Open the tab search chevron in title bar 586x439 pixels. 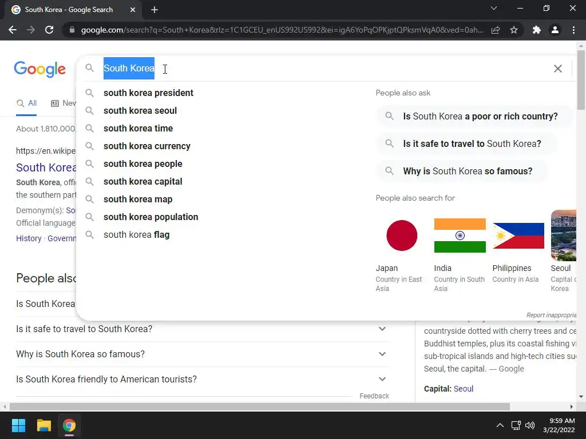coord(494,8)
